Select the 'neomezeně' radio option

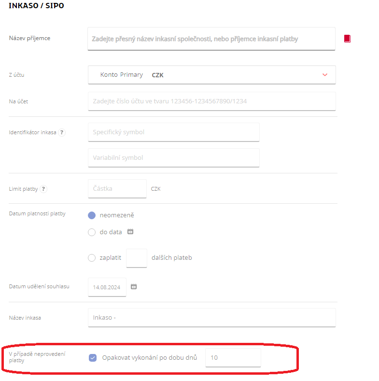coord(92,215)
